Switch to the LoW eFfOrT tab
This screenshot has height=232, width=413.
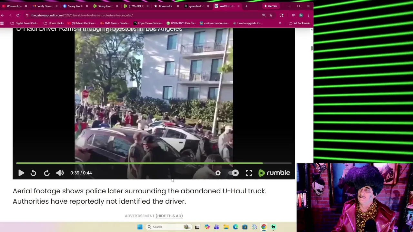tap(135, 6)
